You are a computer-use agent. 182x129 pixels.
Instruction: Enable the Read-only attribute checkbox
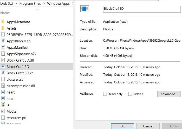coord(105,94)
